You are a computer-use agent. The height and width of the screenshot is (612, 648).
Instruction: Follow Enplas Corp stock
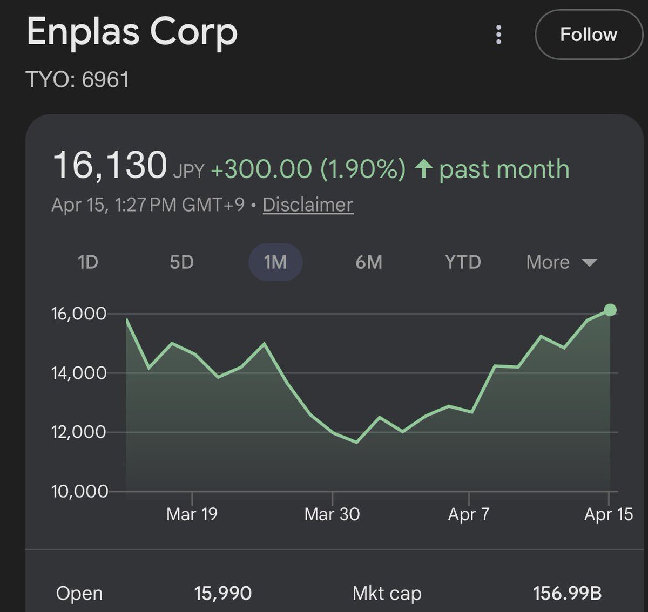point(588,35)
